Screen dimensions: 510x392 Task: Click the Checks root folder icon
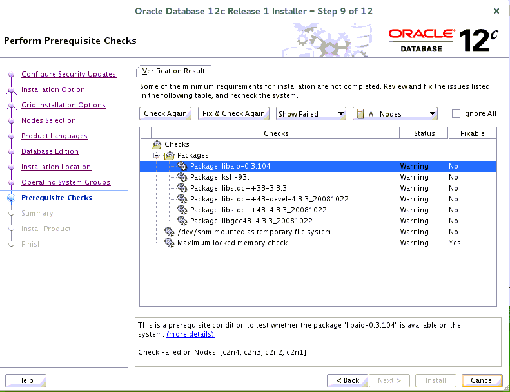pos(157,144)
